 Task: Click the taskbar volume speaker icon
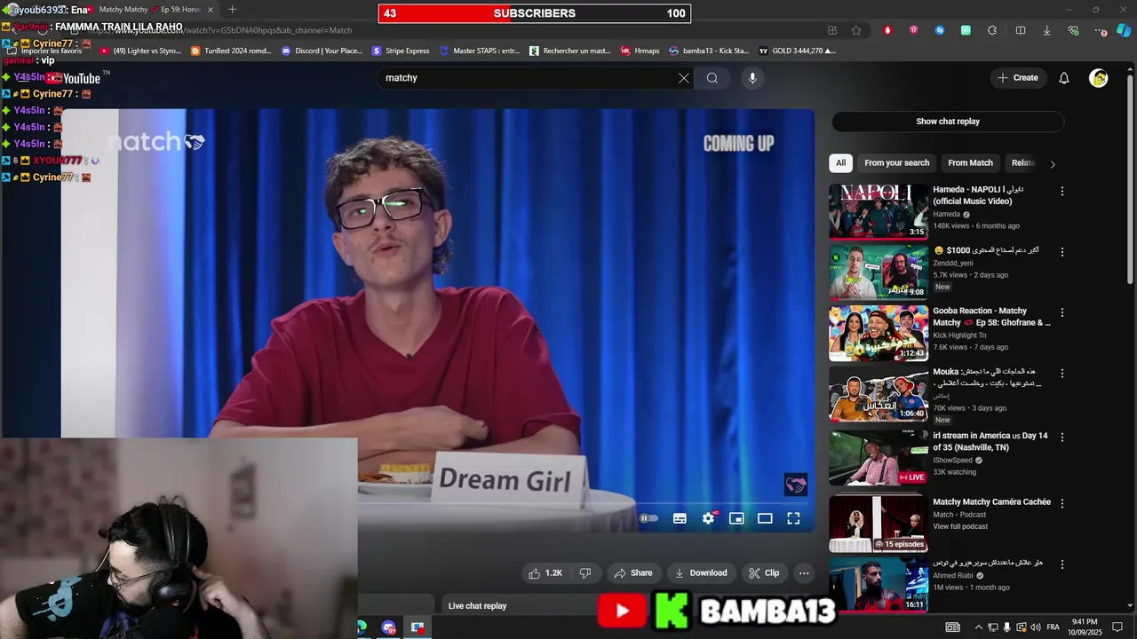click(x=1036, y=627)
